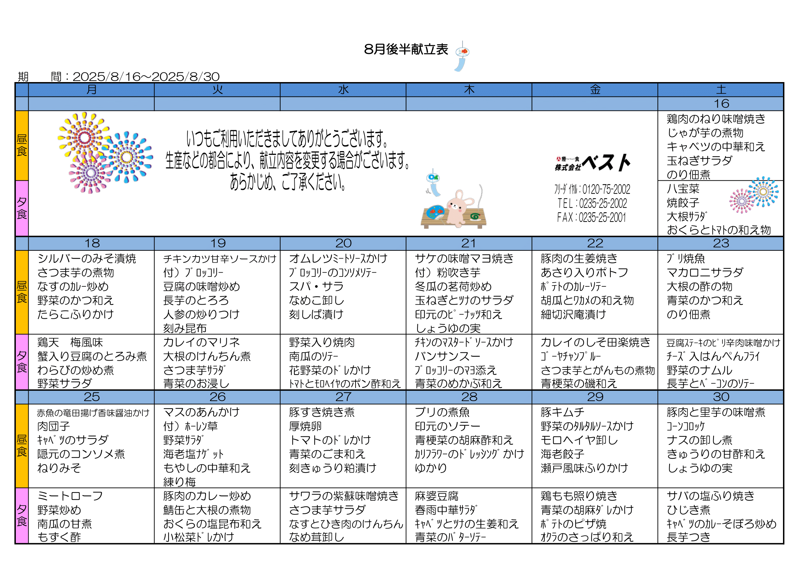Click カレイのしそ田楽焼き in the 22nd dinner
Screen dimensions: 804x568
point(595,342)
